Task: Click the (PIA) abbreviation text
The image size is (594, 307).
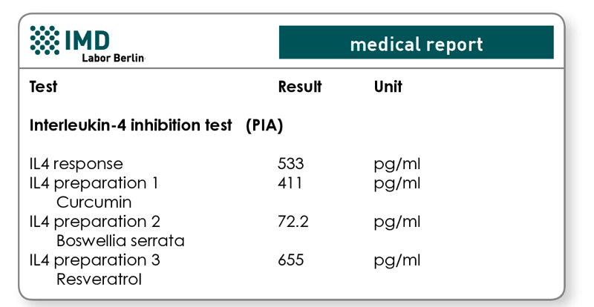Action: (264, 125)
